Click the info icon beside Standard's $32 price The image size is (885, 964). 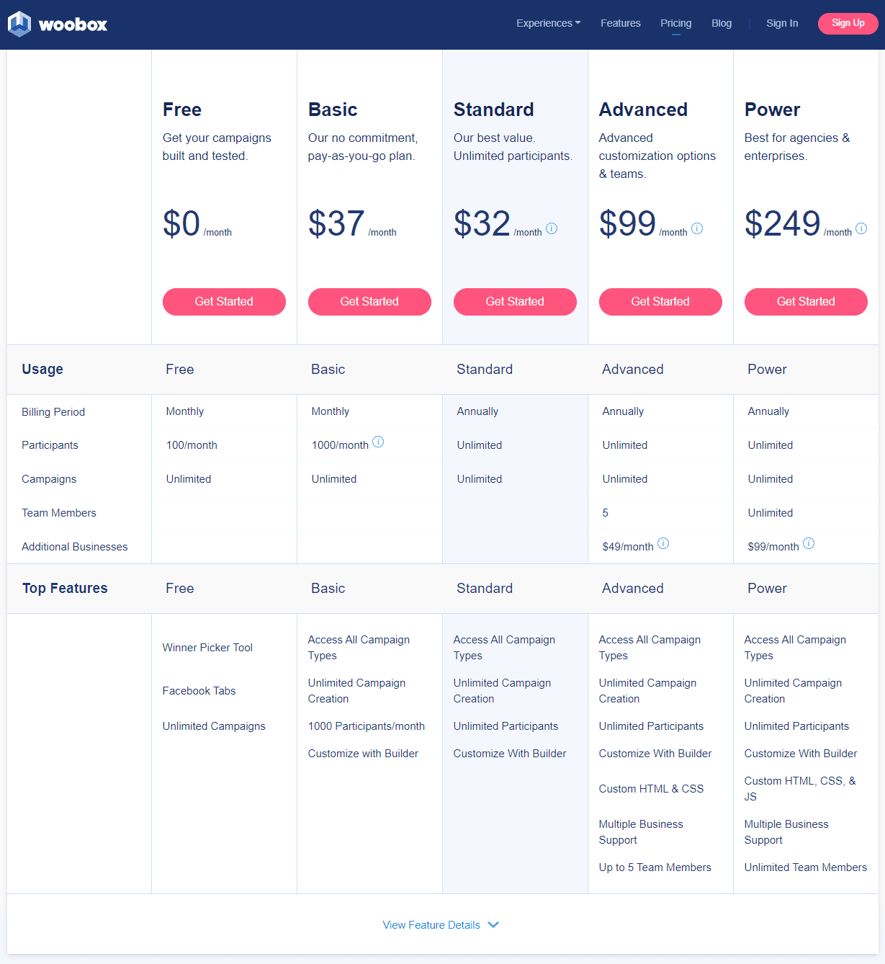click(552, 228)
